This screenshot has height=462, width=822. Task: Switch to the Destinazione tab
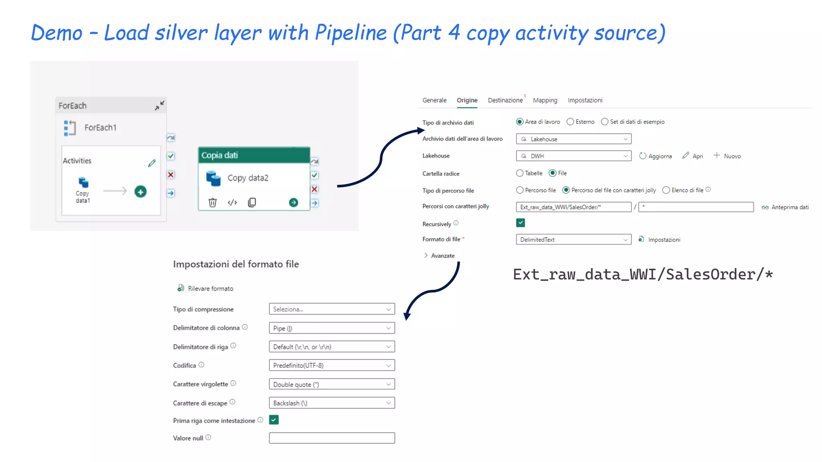(505, 100)
